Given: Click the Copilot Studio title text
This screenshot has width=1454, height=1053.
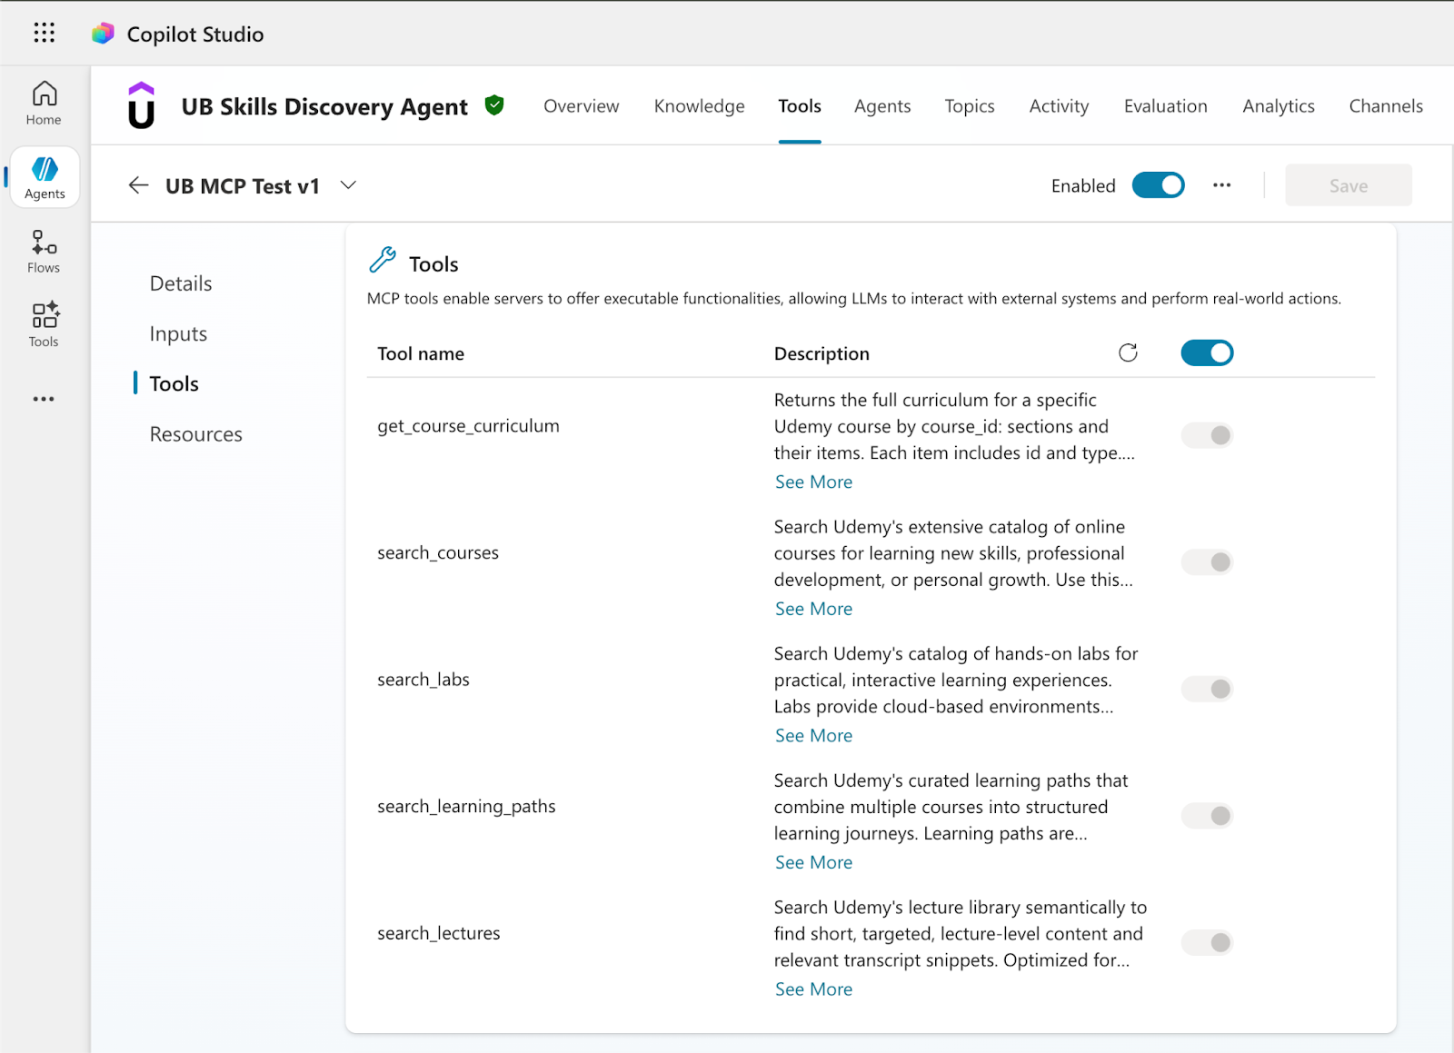Looking at the screenshot, I should click(x=195, y=35).
